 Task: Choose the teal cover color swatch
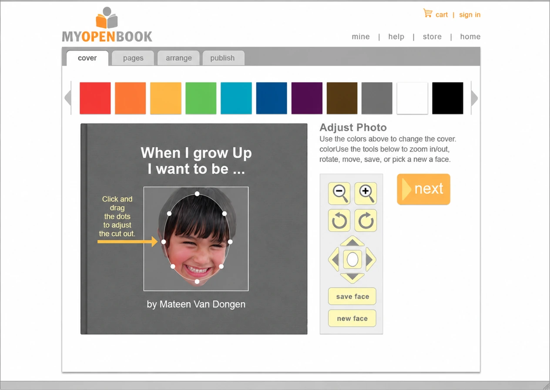(x=236, y=98)
